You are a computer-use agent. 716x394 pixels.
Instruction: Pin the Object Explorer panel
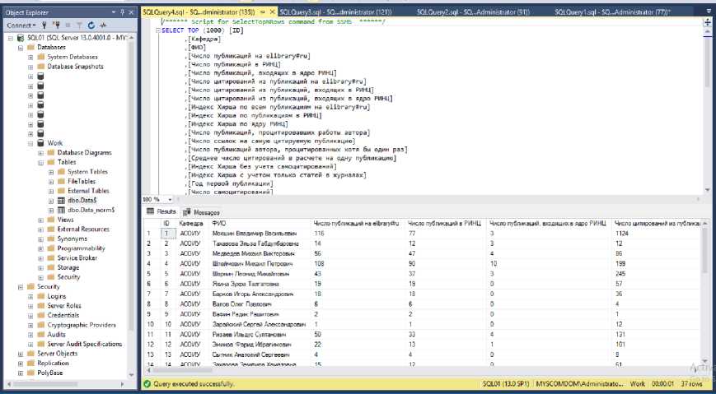click(124, 12)
